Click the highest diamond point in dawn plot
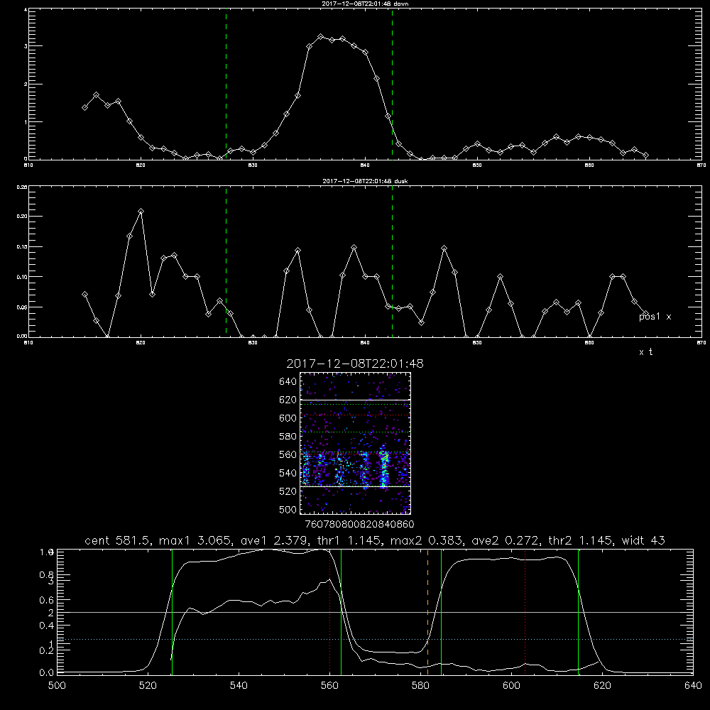This screenshot has height=710, width=710. (321, 37)
